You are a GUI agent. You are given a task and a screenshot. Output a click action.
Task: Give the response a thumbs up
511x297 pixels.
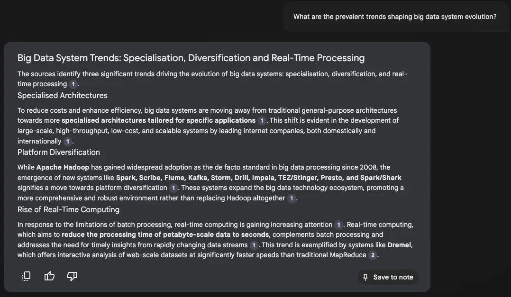click(x=49, y=276)
